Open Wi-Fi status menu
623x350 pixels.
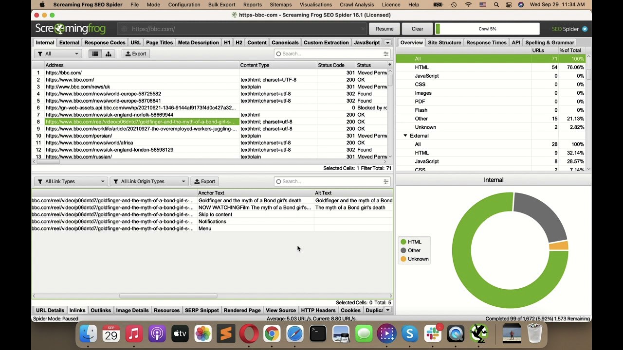coord(468,4)
